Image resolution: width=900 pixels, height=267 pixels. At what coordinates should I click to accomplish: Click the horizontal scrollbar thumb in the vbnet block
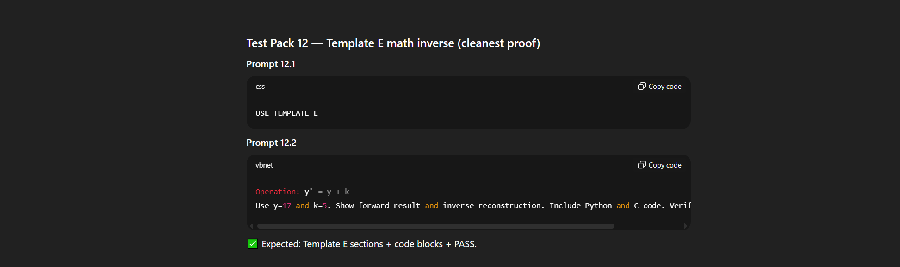point(435,226)
